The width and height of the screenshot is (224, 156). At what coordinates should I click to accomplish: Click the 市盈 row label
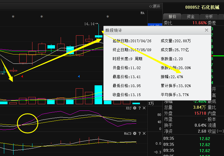point(168,119)
